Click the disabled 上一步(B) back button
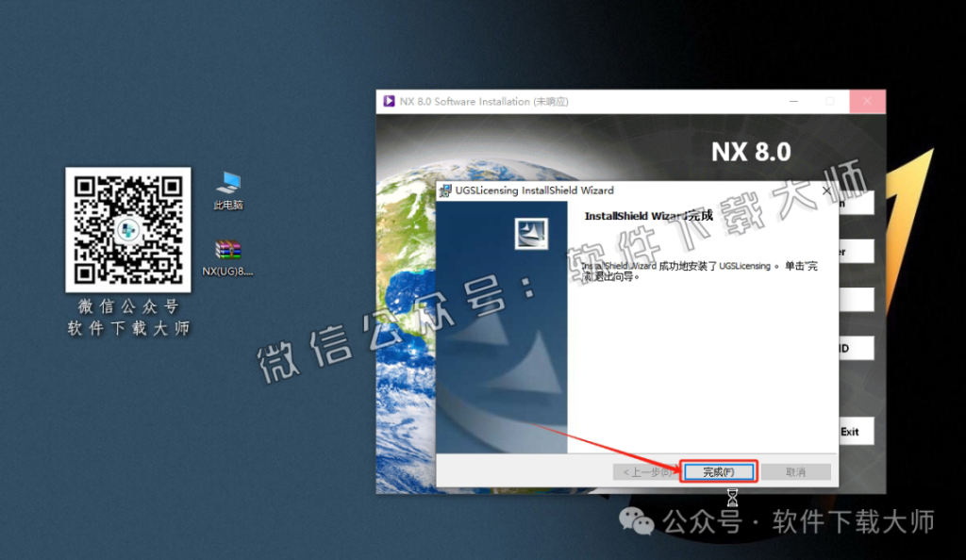This screenshot has height=560, width=966. (645, 471)
